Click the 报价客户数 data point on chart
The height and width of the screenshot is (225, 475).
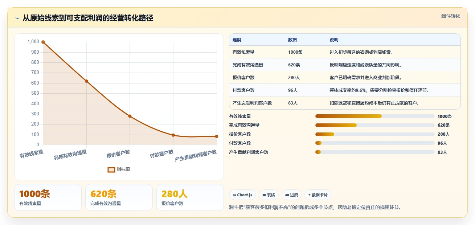[x=130, y=116]
